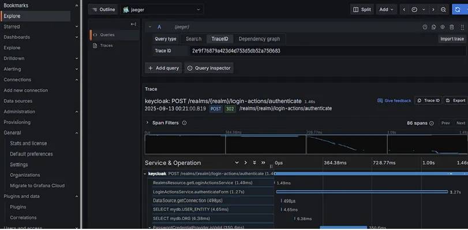This screenshot has height=230, width=468.
Task: Open the time picker clock icon
Action: point(414,10)
